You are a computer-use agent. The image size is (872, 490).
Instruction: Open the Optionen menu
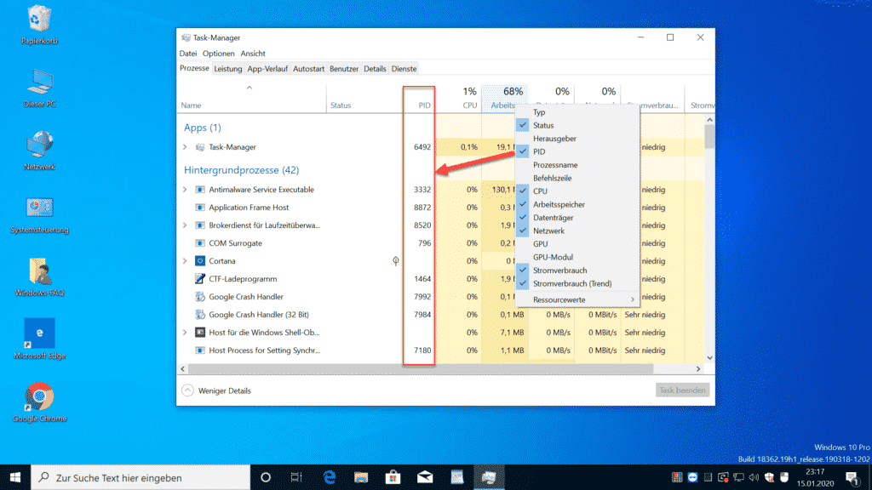coord(219,54)
